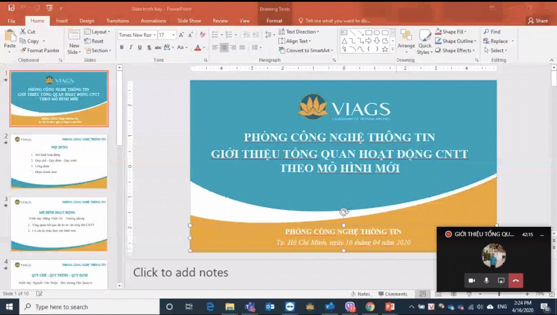557x315 pixels.
Task: Click the Shape Outline color icon
Action: [x=439, y=41]
